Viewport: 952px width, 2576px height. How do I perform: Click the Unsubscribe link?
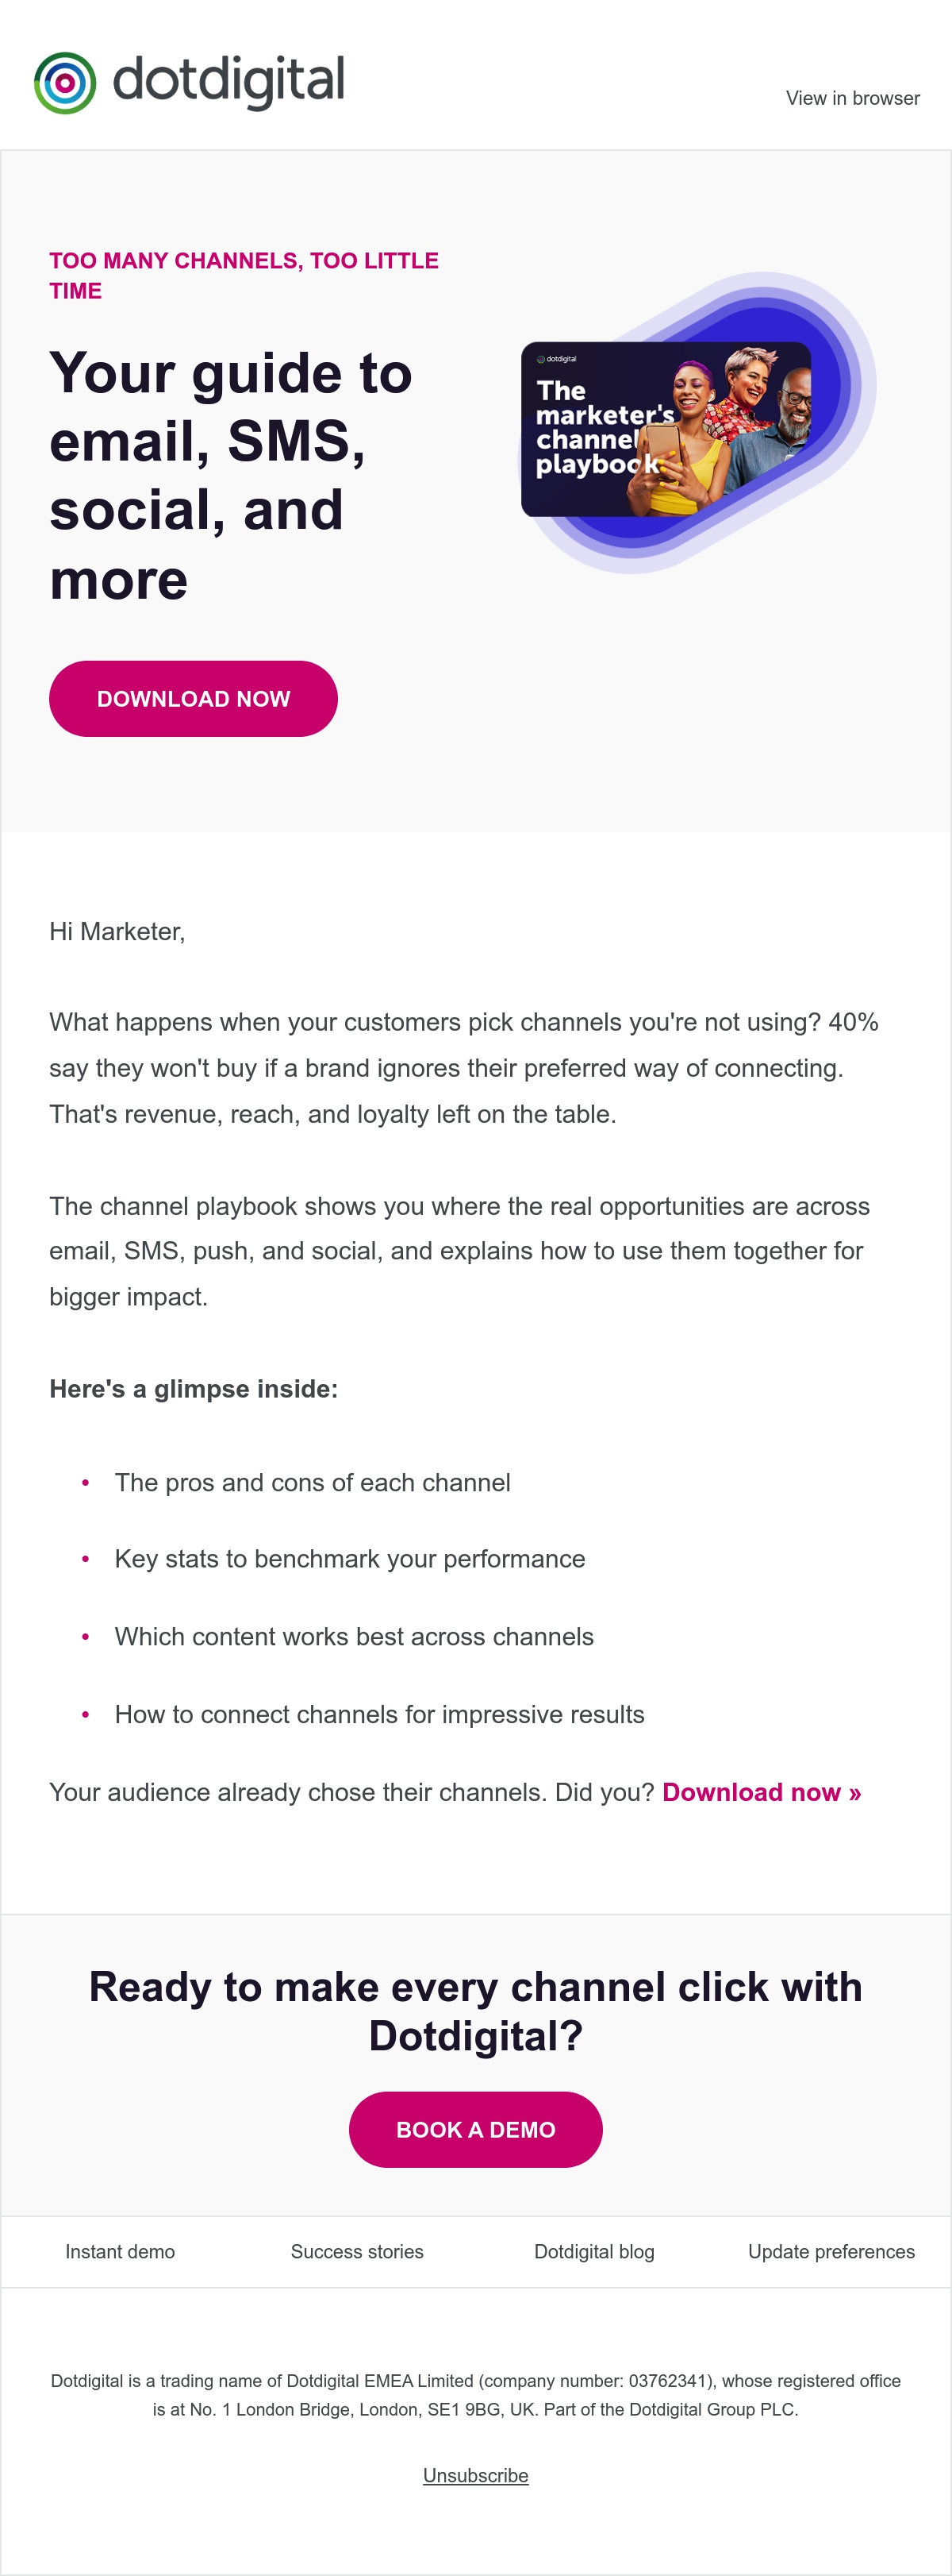pyautogui.click(x=475, y=2476)
